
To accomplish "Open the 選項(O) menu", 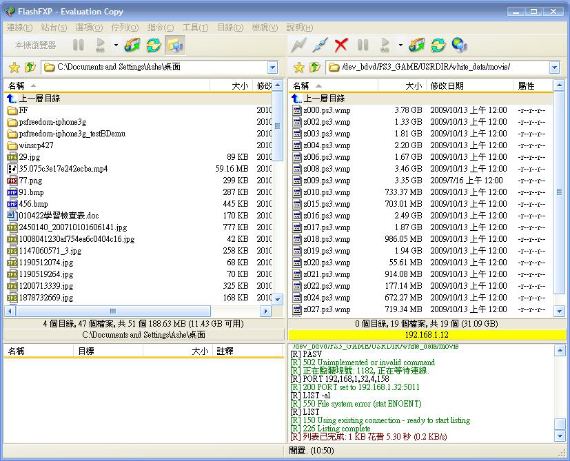I will [x=89, y=28].
